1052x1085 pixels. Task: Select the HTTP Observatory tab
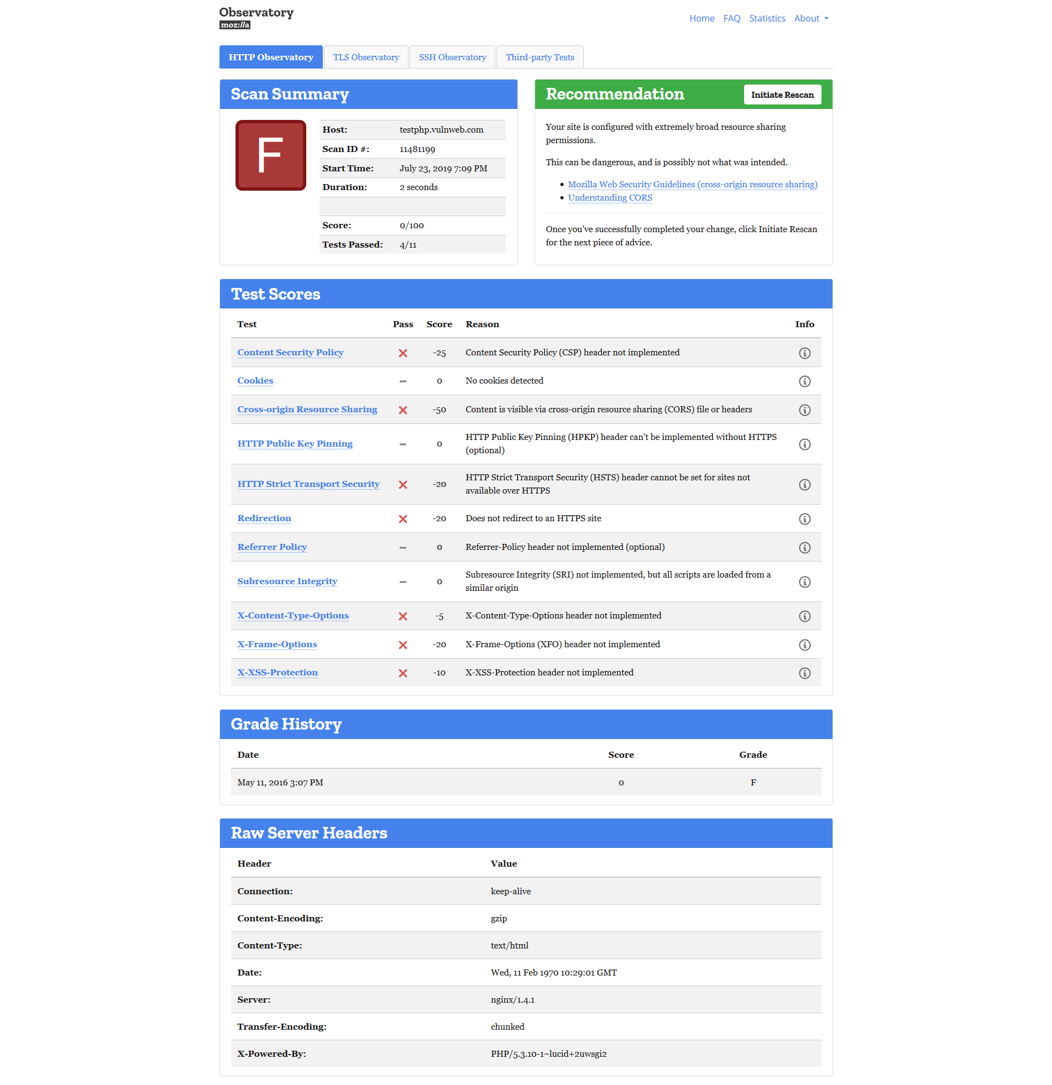[271, 57]
